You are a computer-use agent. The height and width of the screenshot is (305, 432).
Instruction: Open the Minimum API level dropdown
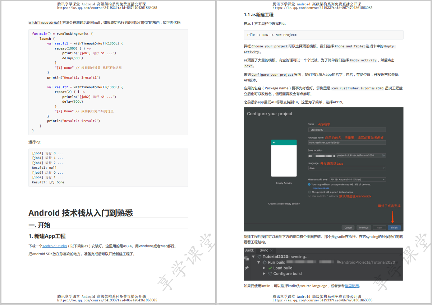[358, 179]
